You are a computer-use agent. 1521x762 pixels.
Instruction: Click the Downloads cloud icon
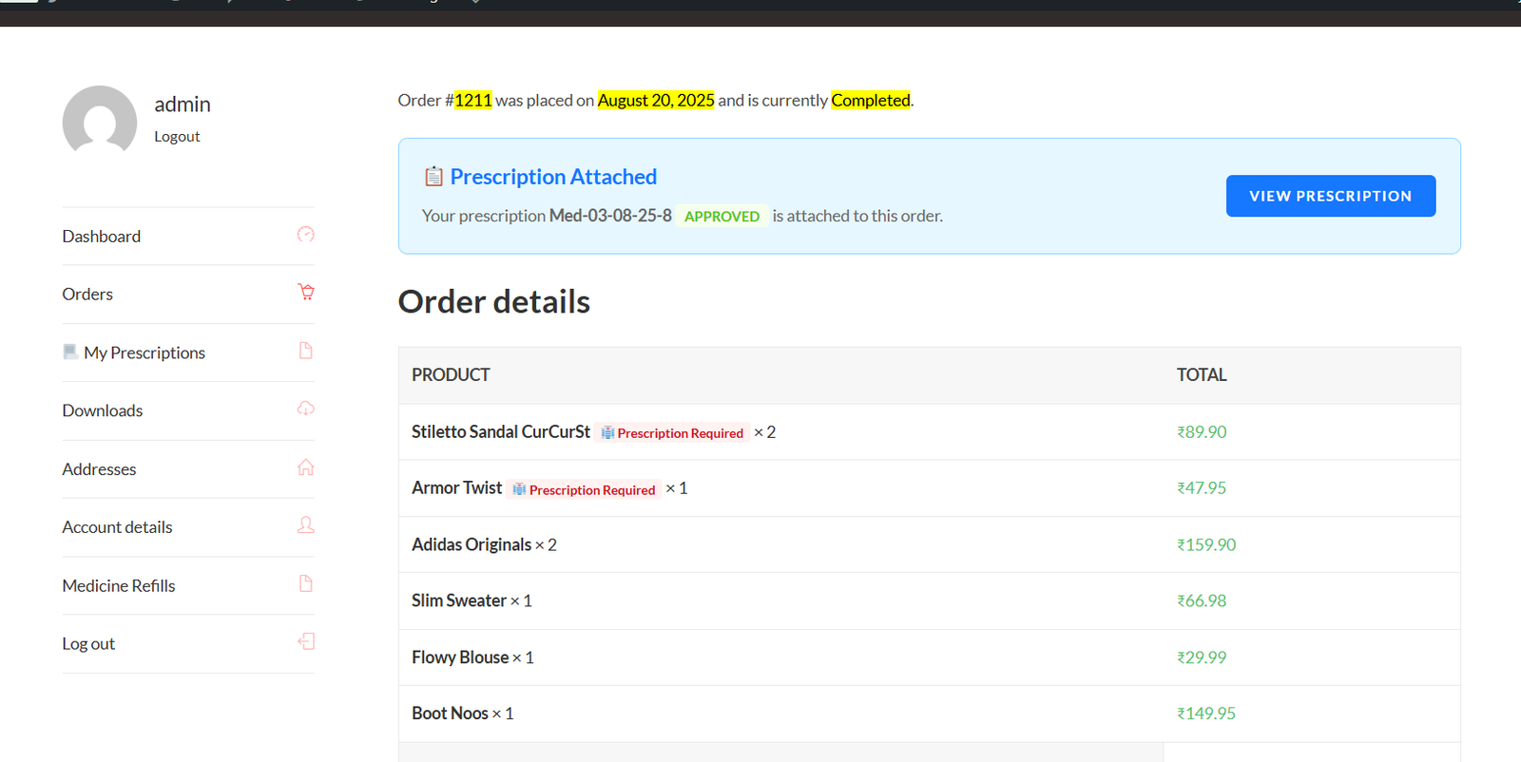305,409
